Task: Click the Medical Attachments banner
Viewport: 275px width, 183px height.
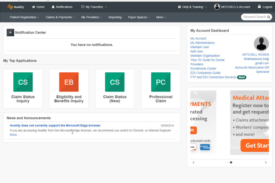Action: pyautogui.click(x=250, y=122)
